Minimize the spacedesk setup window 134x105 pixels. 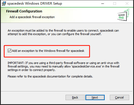pyautogui.click(x=103, y=4)
